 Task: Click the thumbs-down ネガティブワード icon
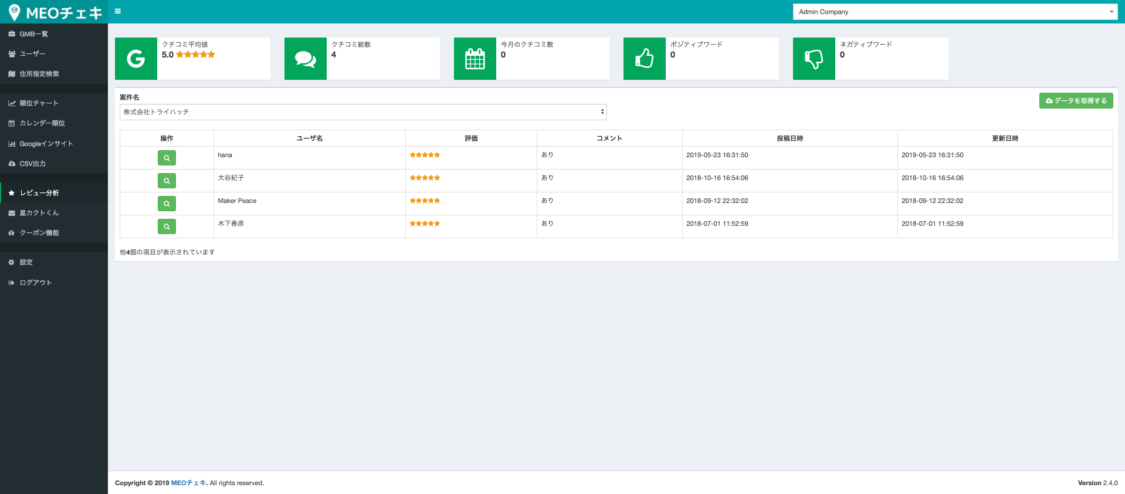click(814, 59)
